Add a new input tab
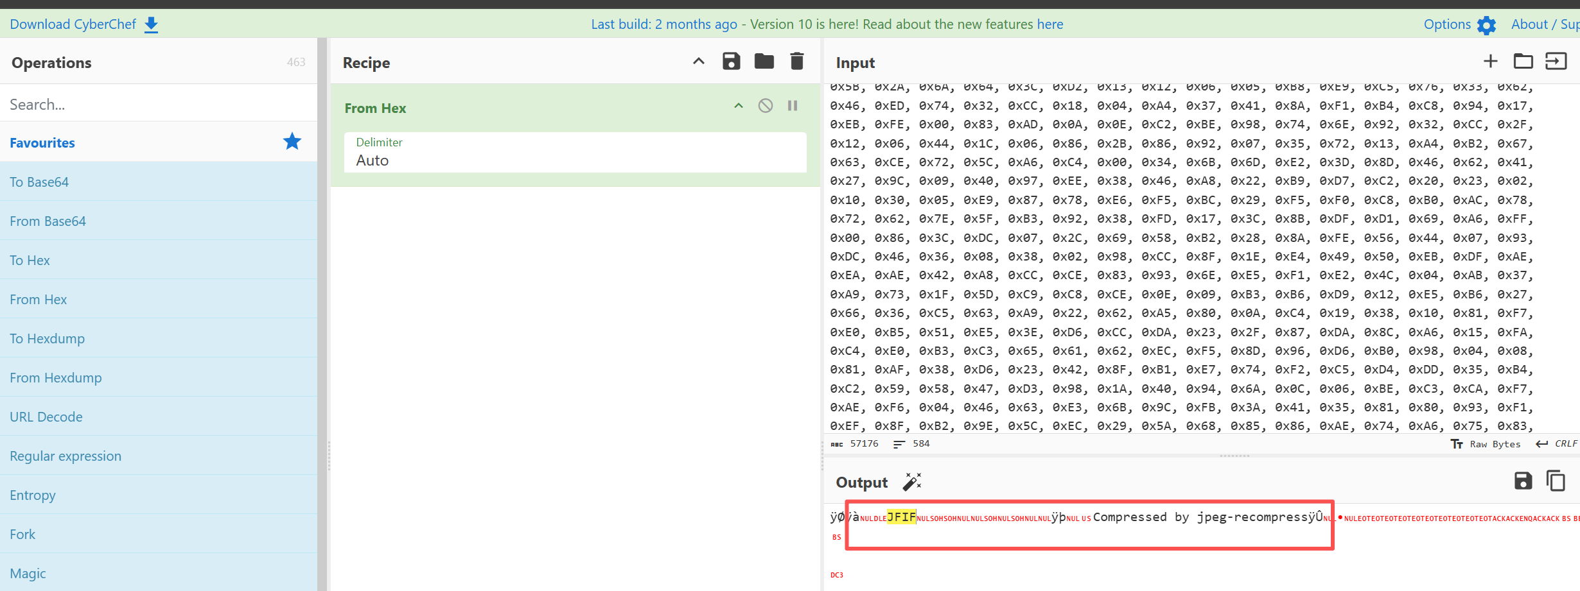 (1490, 62)
